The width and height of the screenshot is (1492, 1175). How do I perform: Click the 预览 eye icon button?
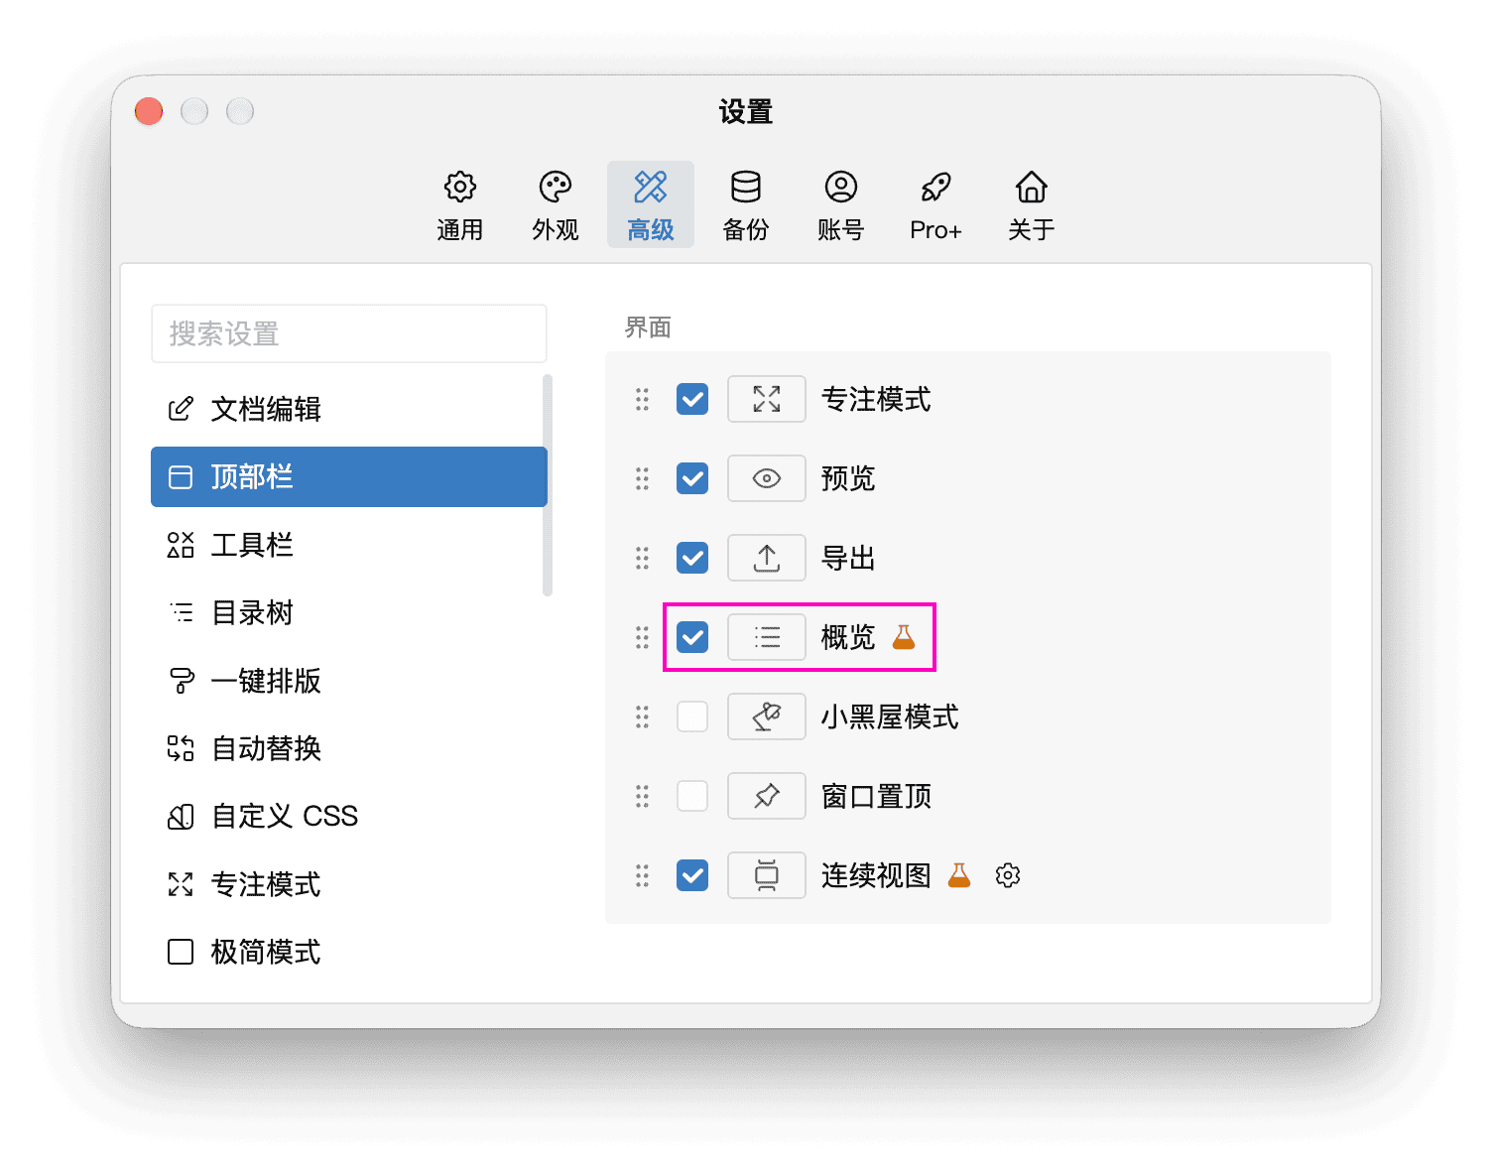tap(766, 478)
